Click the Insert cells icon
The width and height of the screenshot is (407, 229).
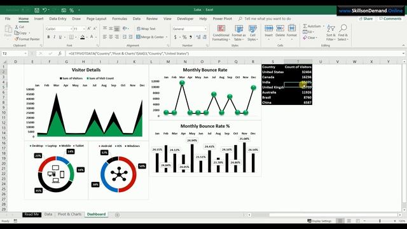268,28
